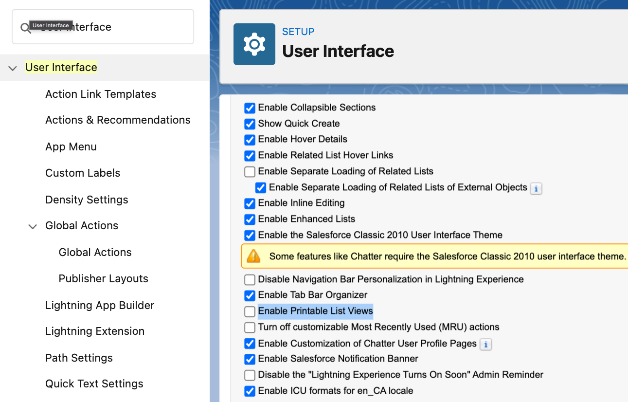Screen dimensions: 628x402
Task: Uncheck Separate Loading of External Objects lists
Action: click(261, 188)
